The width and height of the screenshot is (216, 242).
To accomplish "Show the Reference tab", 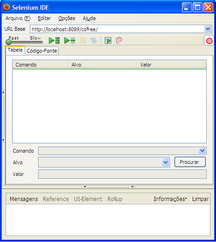I will (x=56, y=199).
